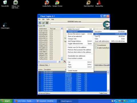
Task: Click found list scroll up arrow
Action: [x=62, y=29]
